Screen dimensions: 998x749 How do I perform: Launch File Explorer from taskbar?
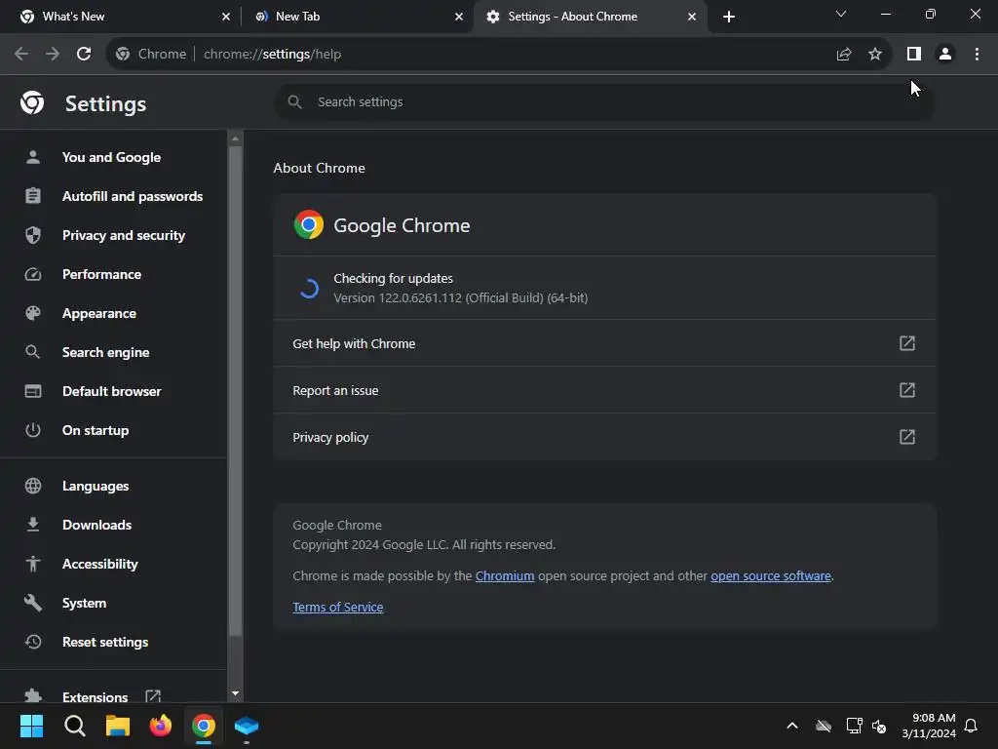point(118,726)
